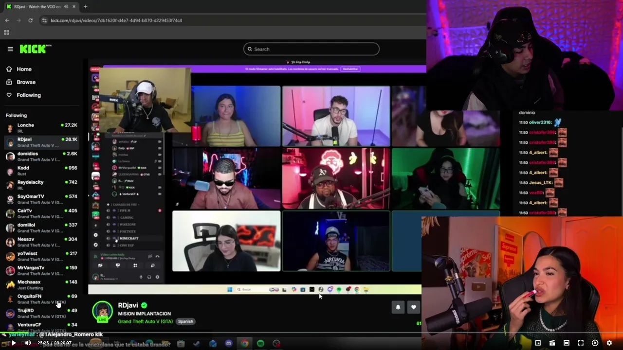Click RDjavi's green verified badge
The image size is (623, 350).
(x=144, y=305)
